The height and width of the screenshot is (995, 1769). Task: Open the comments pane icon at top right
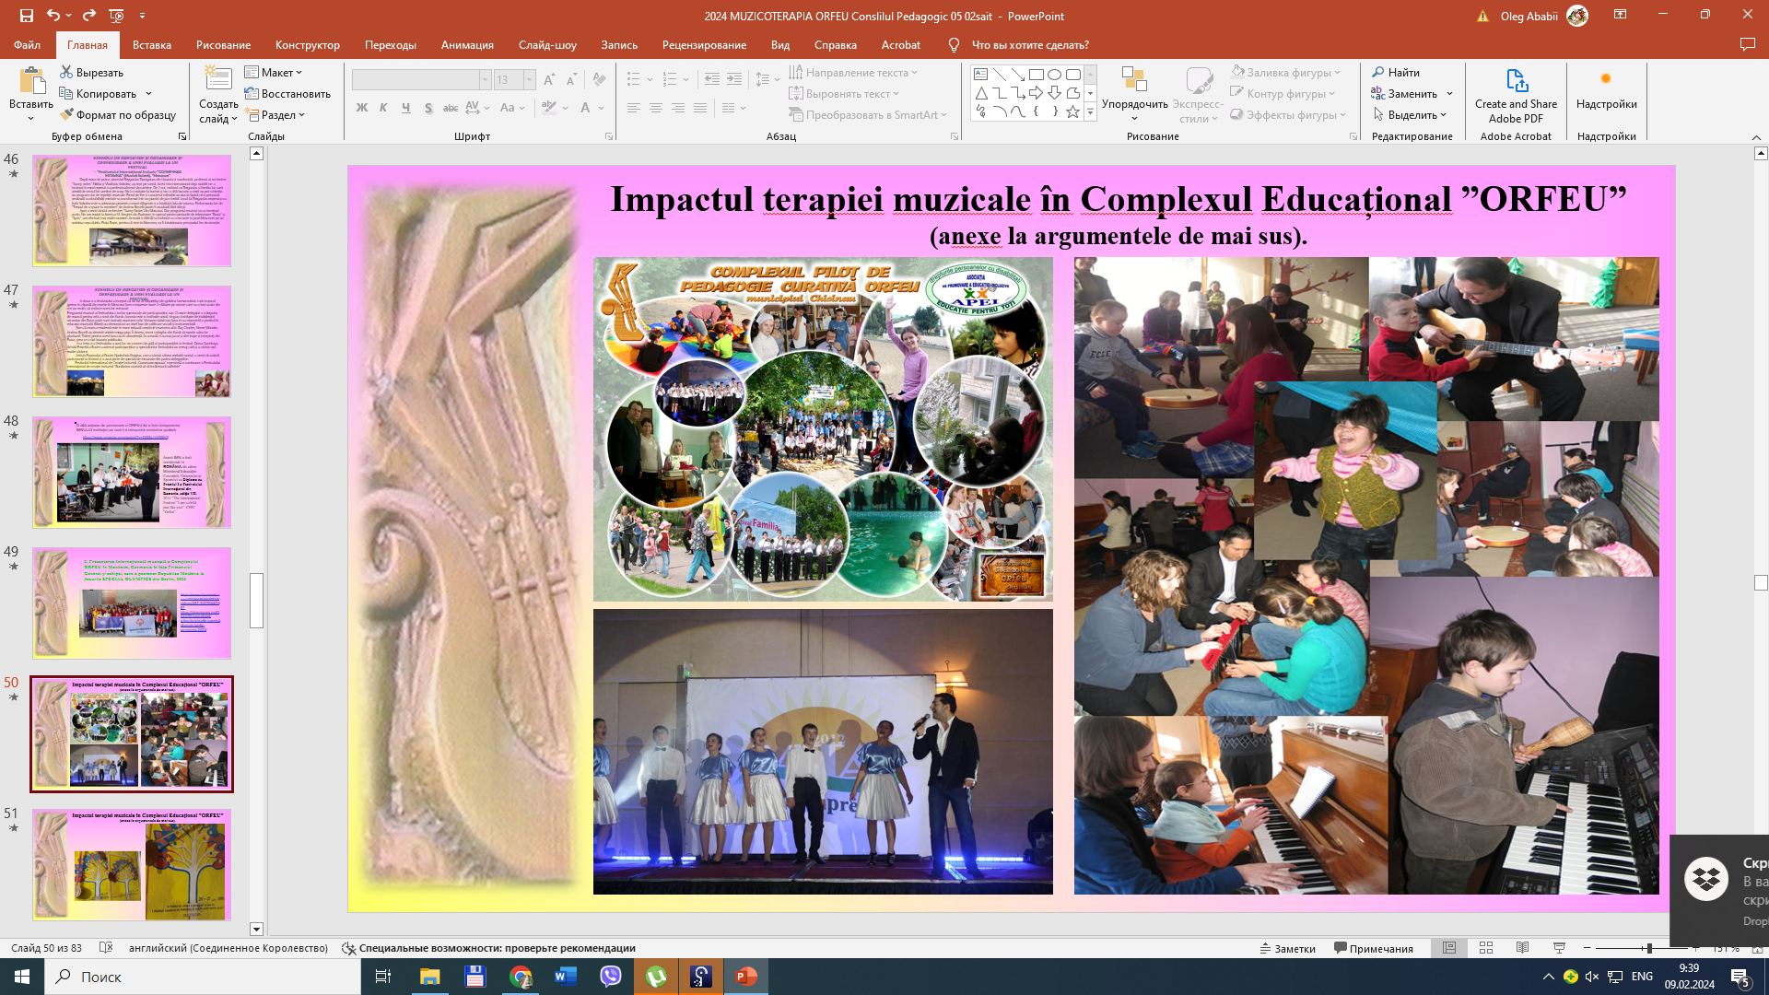click(1747, 44)
